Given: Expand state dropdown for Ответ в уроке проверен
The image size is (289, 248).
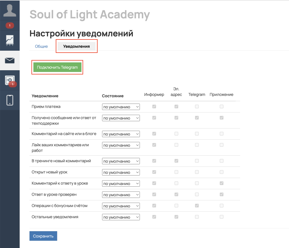Looking at the screenshot, I should (x=121, y=195).
